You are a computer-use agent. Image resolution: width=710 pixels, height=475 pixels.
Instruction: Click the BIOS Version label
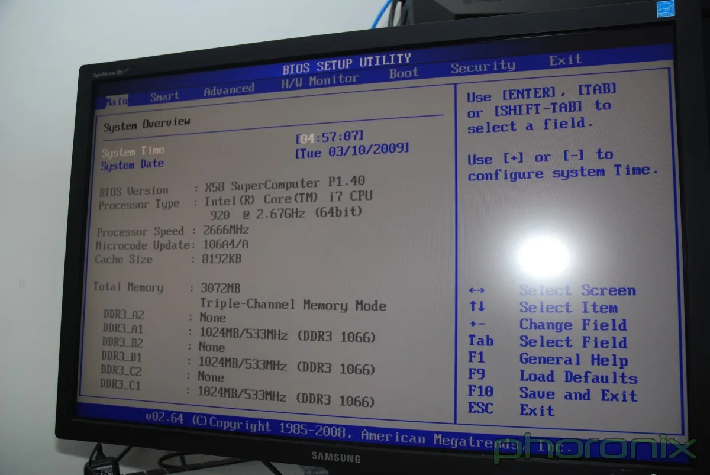pyautogui.click(x=134, y=191)
